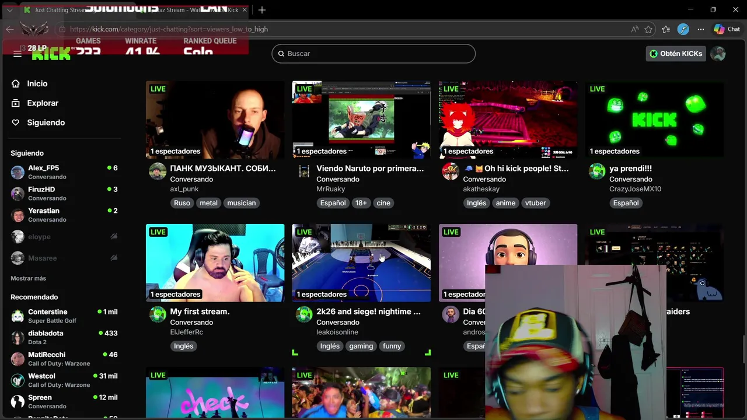The width and height of the screenshot is (747, 420).
Task: Open recommended channel Conterstine
Action: [x=64, y=316]
